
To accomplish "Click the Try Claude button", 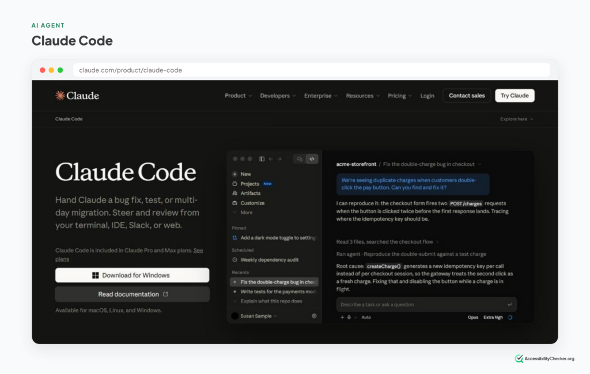I will (x=515, y=96).
